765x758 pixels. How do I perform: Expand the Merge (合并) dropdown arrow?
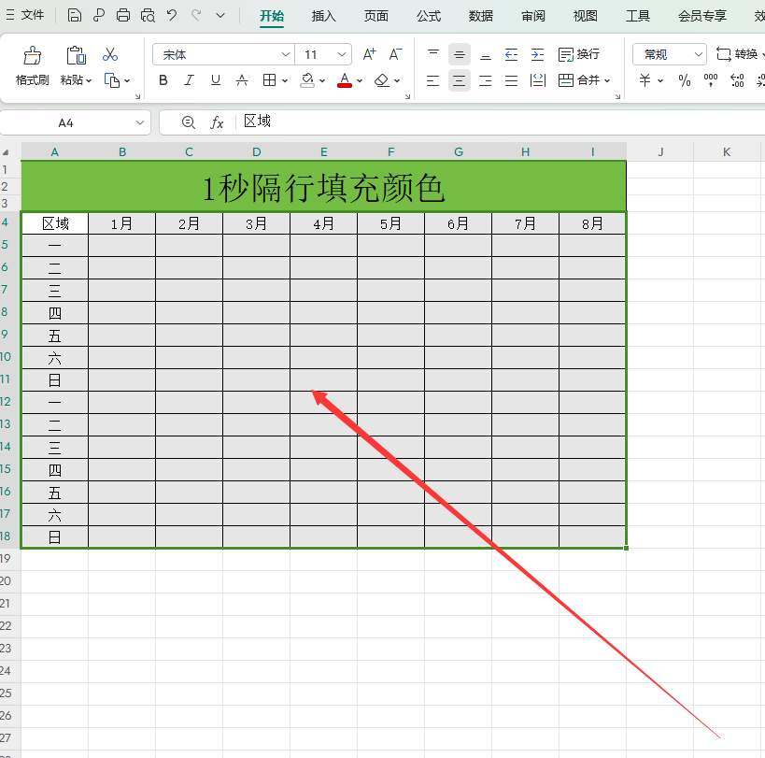click(x=607, y=81)
